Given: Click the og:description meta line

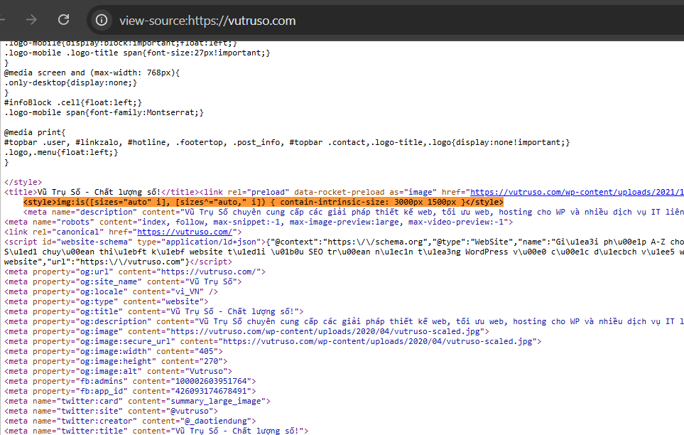Looking at the screenshot, I should click(x=344, y=321).
